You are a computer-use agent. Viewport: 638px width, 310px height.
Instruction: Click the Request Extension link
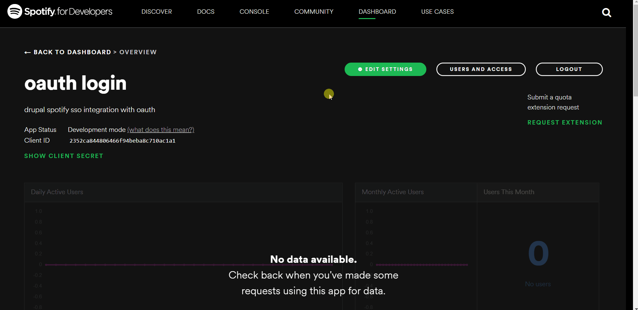[x=565, y=123]
